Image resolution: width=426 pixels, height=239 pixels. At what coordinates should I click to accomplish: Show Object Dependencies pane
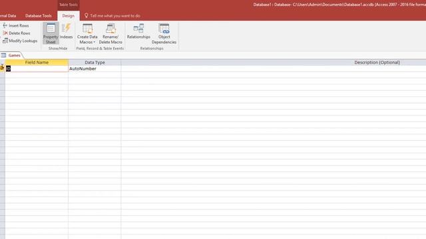click(164, 34)
